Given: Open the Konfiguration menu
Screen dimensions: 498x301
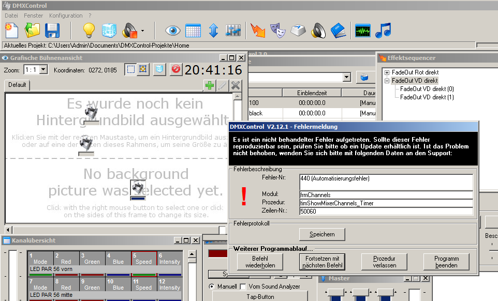Looking at the screenshot, I should (x=66, y=16).
